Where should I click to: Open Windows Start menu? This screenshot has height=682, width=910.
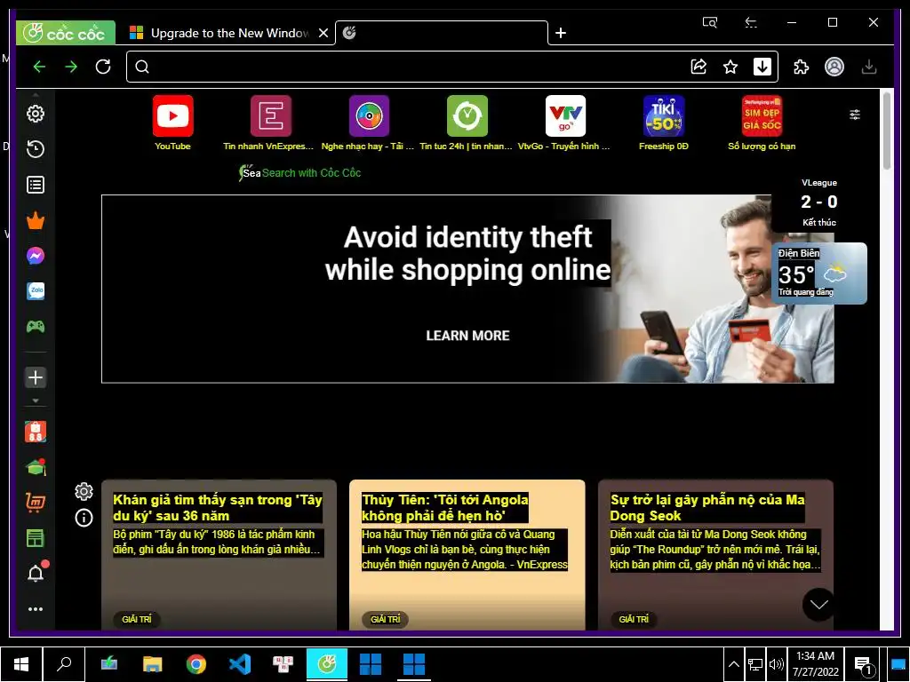pos(21,664)
